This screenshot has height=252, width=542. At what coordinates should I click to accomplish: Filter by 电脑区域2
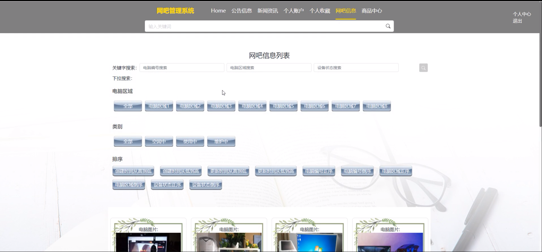click(190, 106)
